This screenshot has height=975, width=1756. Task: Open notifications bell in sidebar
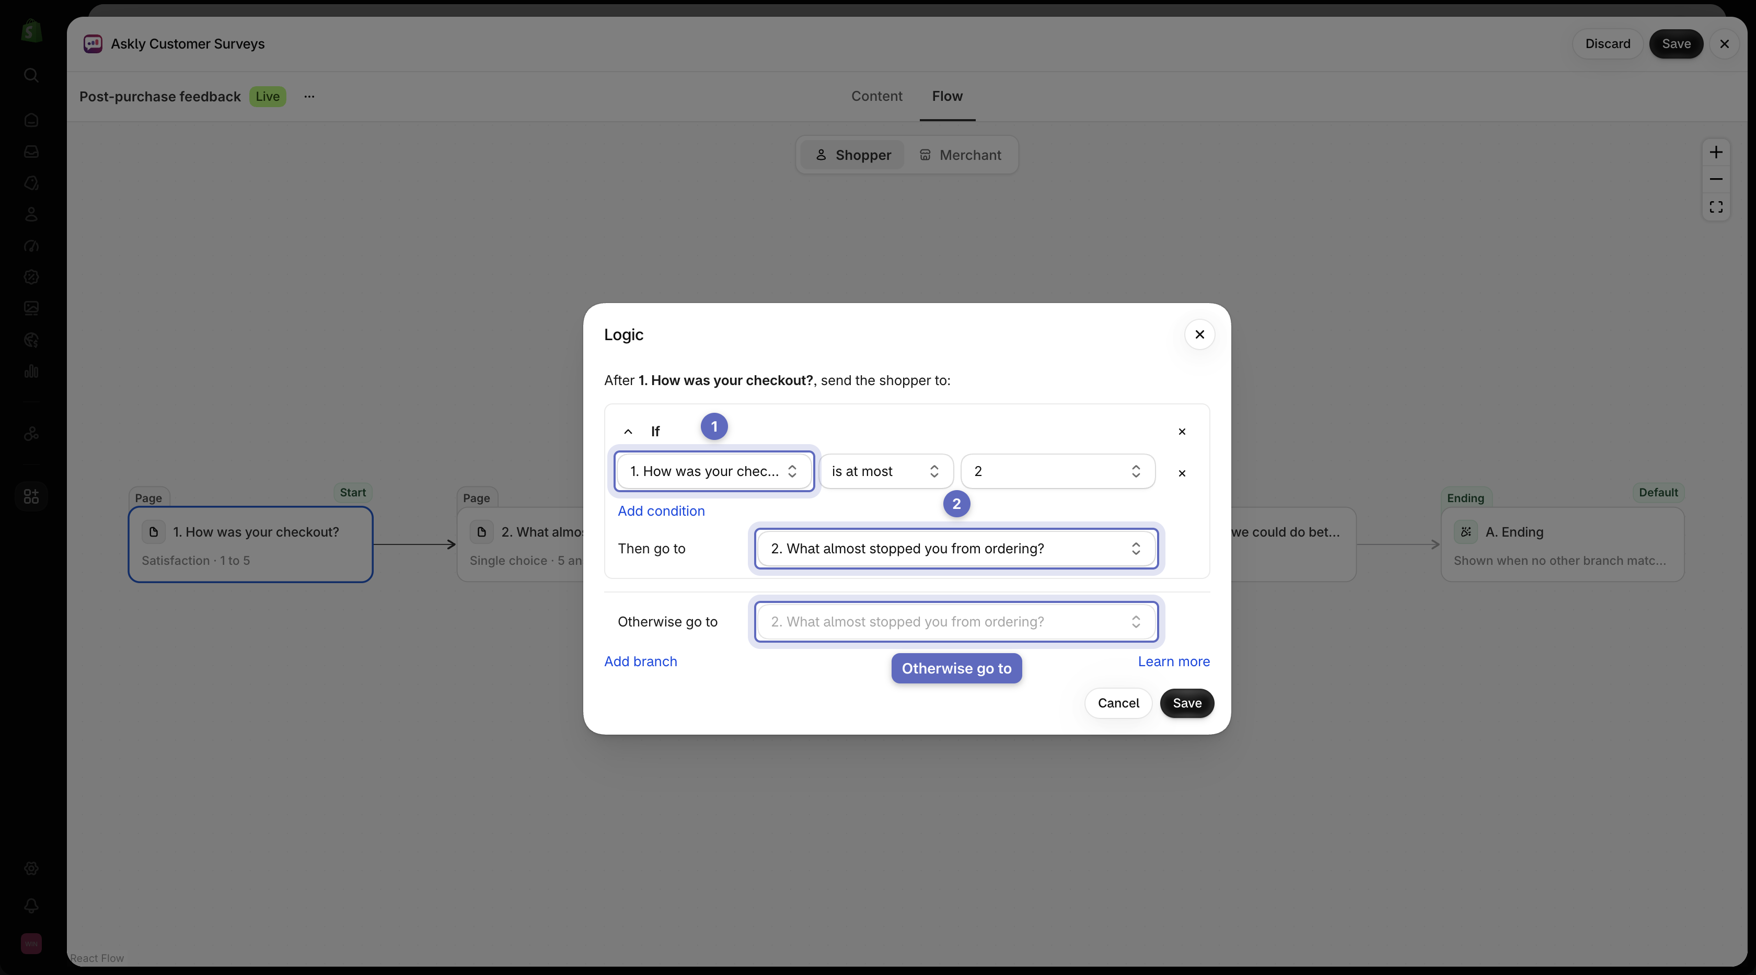[x=31, y=906]
